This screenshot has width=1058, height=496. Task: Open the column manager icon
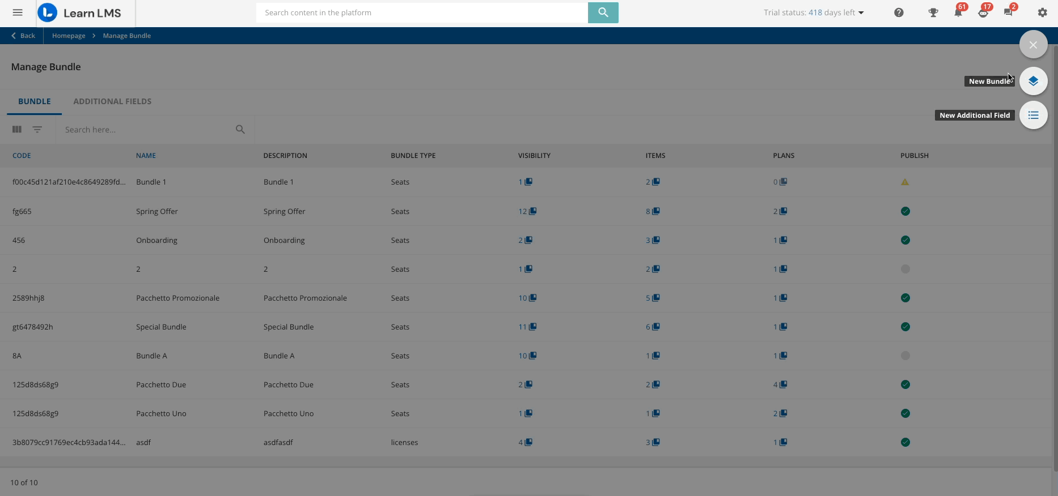17,130
